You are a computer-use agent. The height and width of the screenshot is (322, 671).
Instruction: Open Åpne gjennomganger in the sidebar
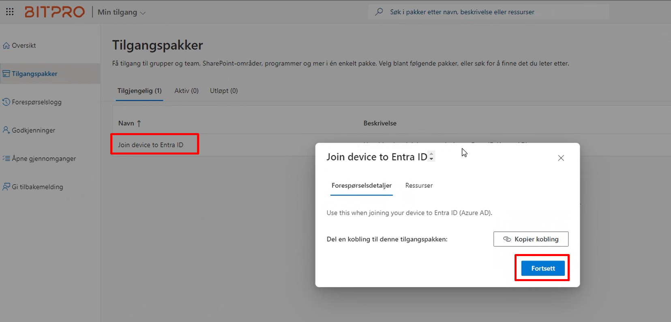click(x=50, y=159)
